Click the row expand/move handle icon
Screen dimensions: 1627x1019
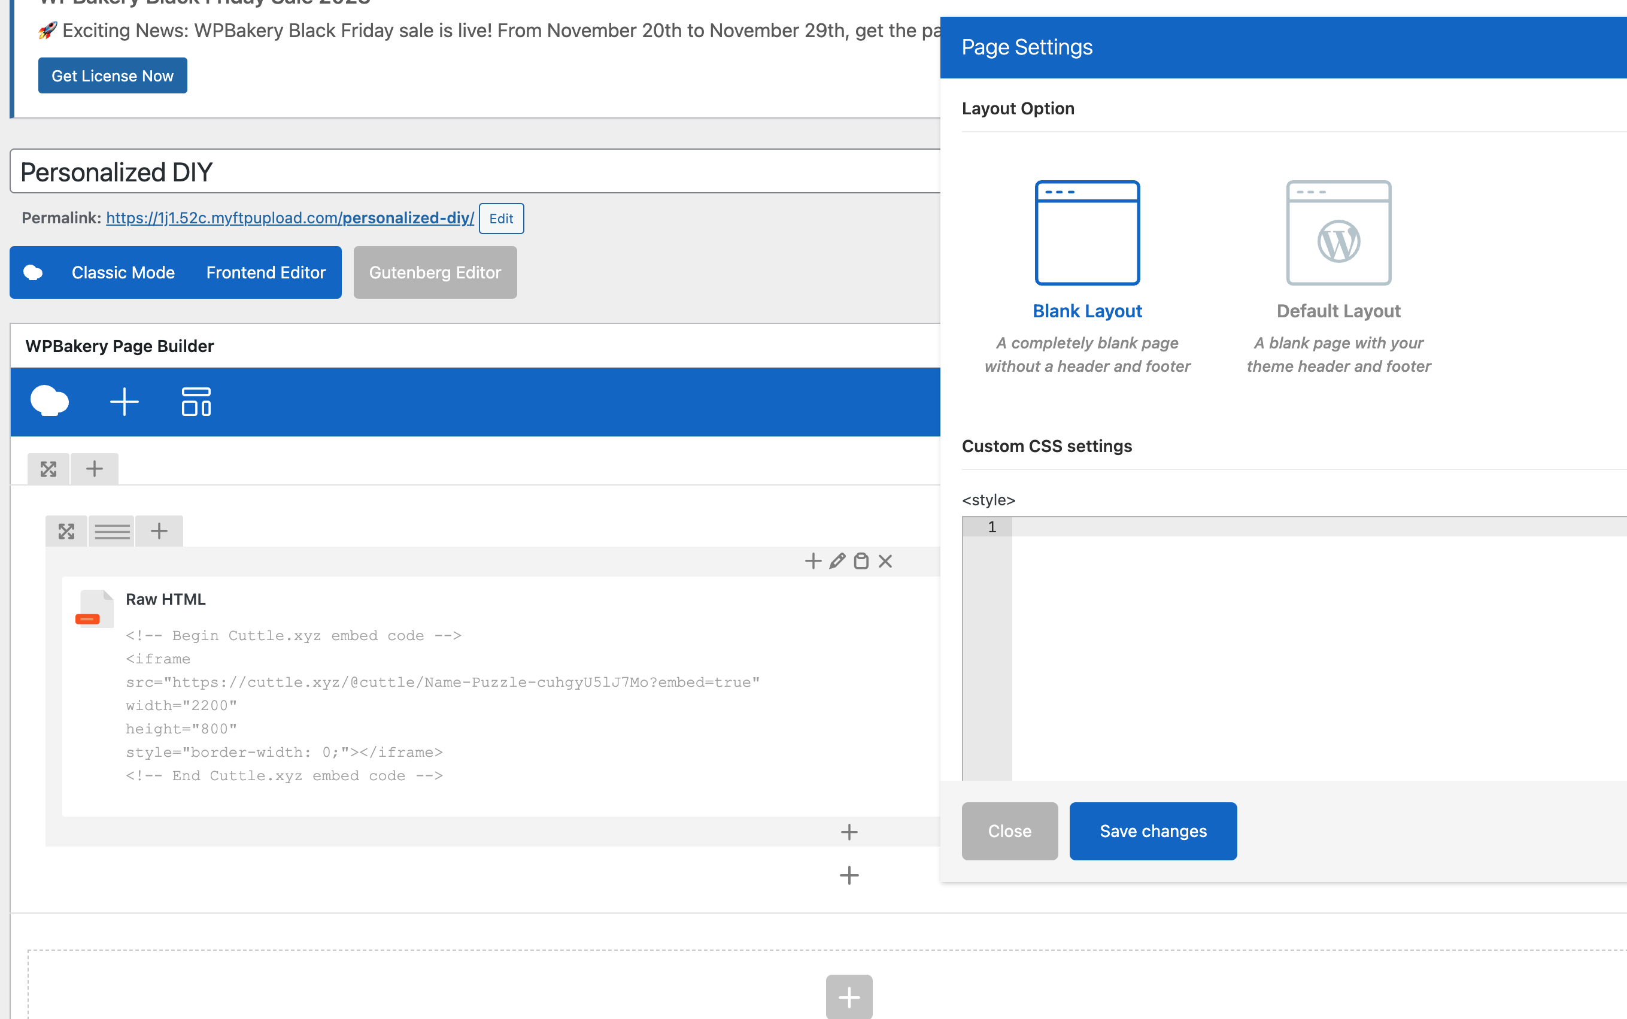[x=48, y=469]
